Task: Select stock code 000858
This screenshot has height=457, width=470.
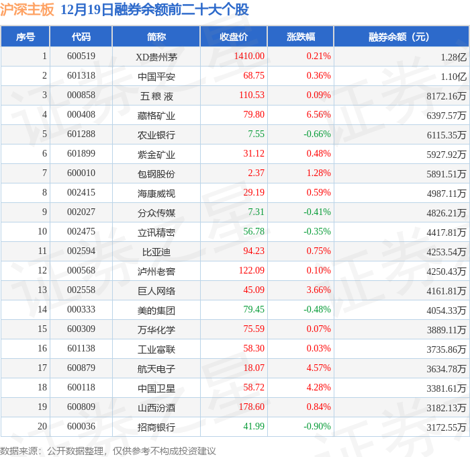Action: [81, 95]
